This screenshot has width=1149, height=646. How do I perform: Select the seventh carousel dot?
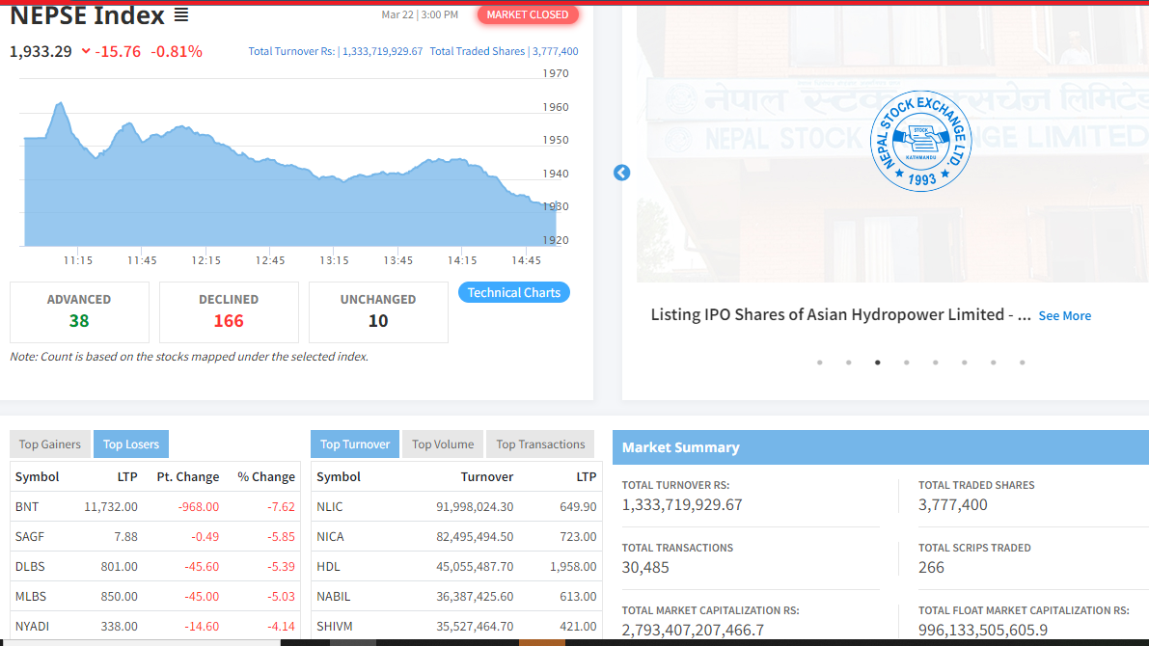pyautogui.click(x=994, y=363)
